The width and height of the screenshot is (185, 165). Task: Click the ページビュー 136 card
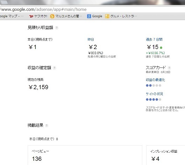point(85,155)
